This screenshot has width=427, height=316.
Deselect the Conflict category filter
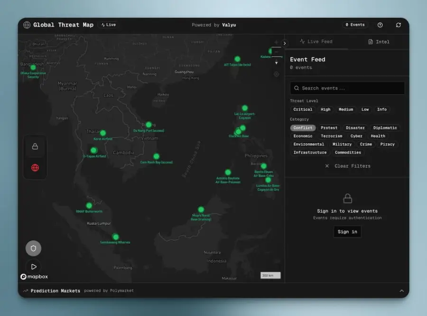click(303, 128)
